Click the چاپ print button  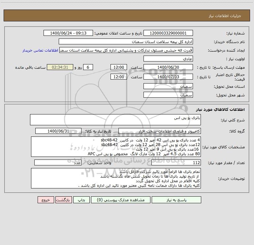pyautogui.click(x=81, y=200)
